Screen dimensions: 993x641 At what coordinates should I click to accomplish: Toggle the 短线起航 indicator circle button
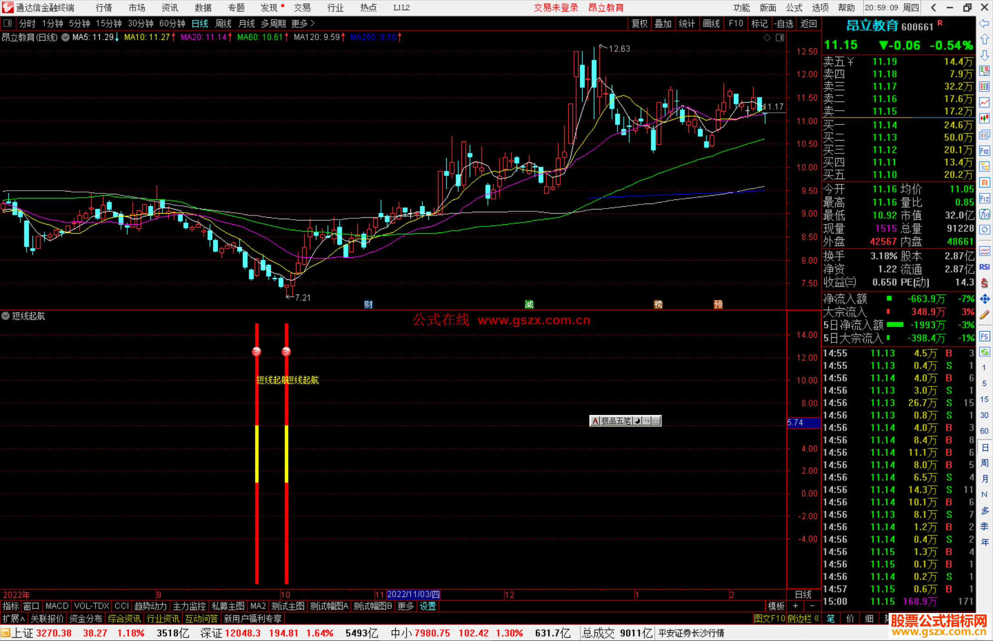tap(6, 316)
